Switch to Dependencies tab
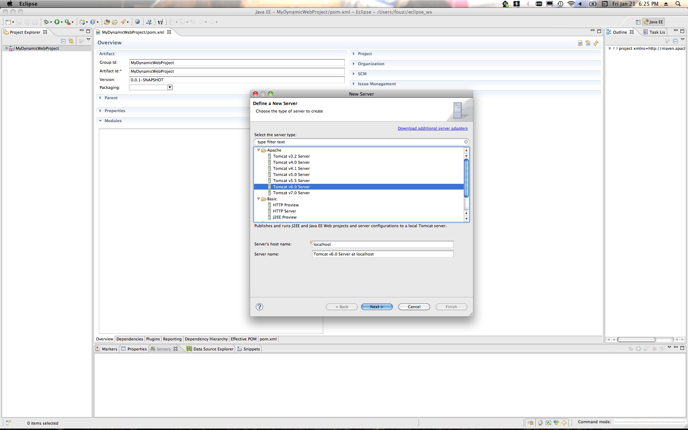Screen dimensions: 688x430 (x=130, y=339)
